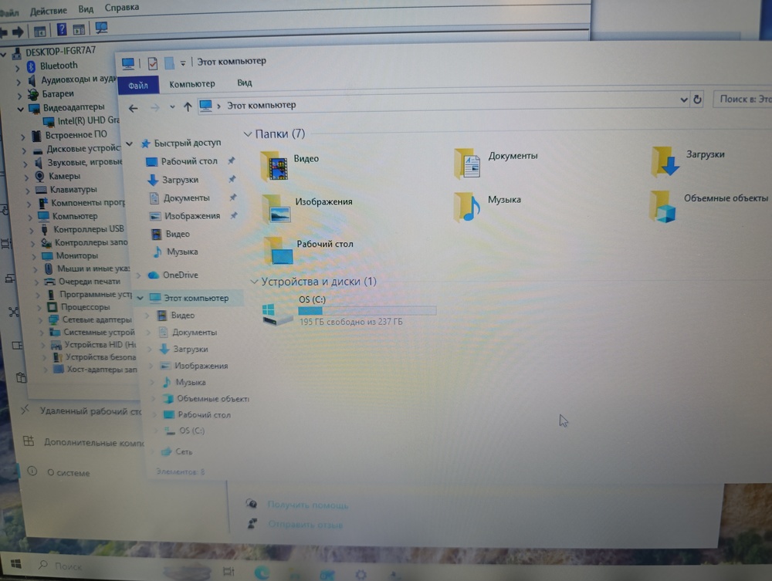Collapse the Устройства и диски section

click(x=254, y=282)
